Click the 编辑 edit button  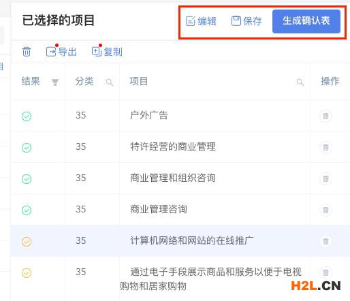[201, 21]
